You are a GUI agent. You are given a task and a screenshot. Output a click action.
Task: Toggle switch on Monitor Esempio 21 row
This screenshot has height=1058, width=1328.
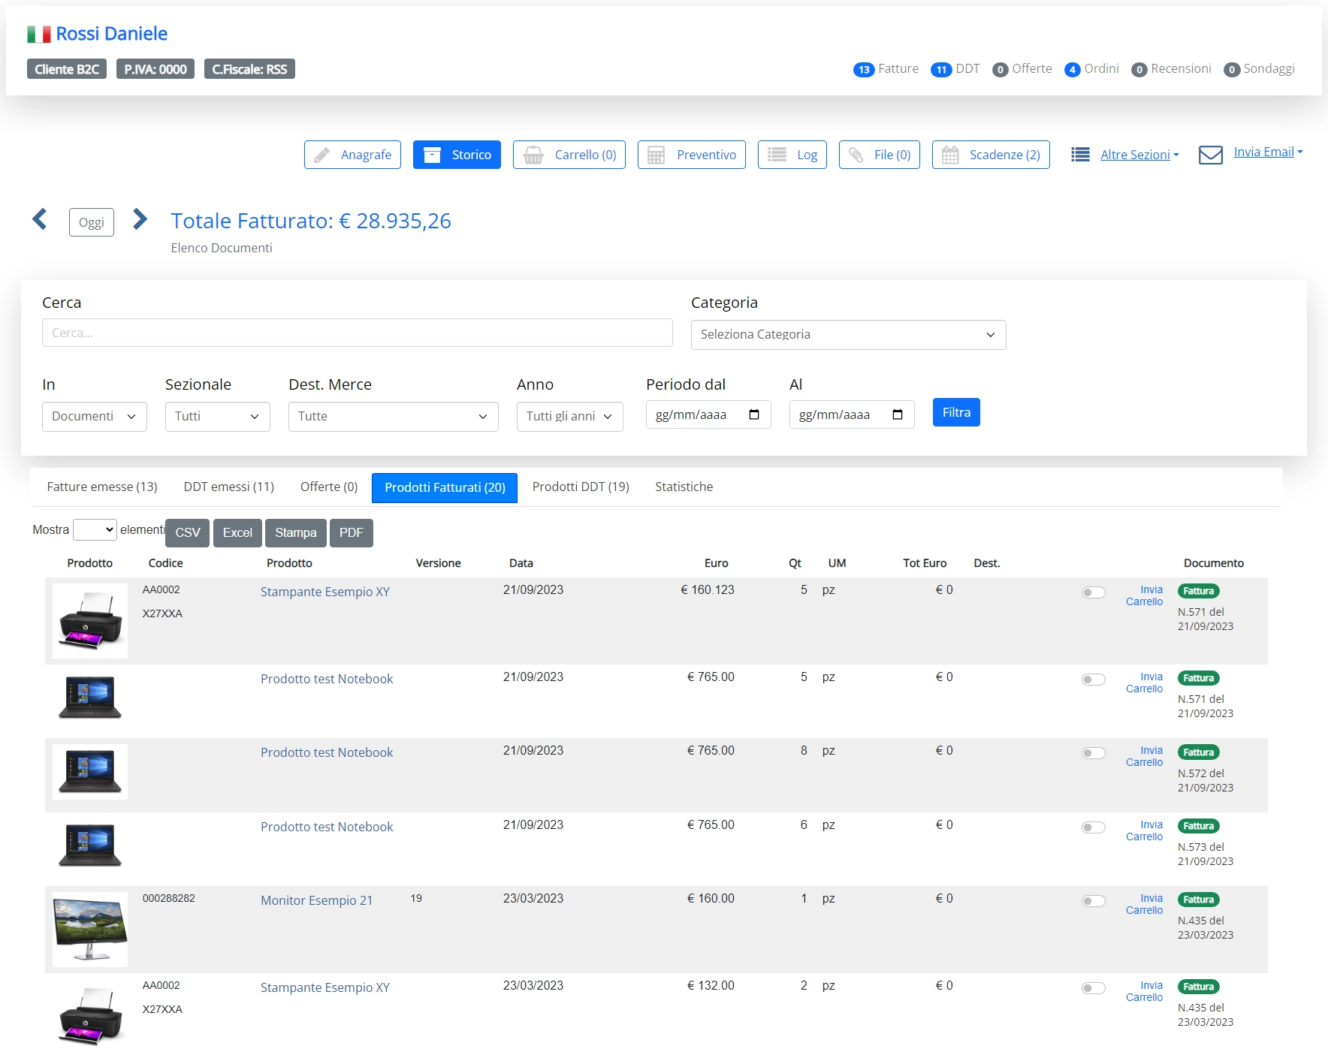[x=1093, y=901]
